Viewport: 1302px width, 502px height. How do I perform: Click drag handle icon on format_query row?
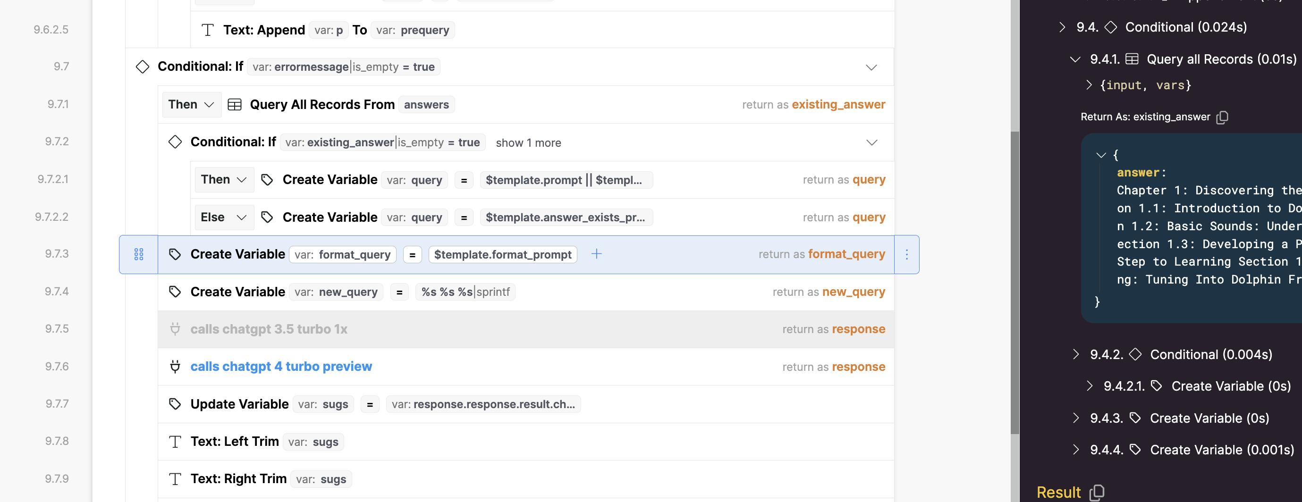[x=138, y=254]
